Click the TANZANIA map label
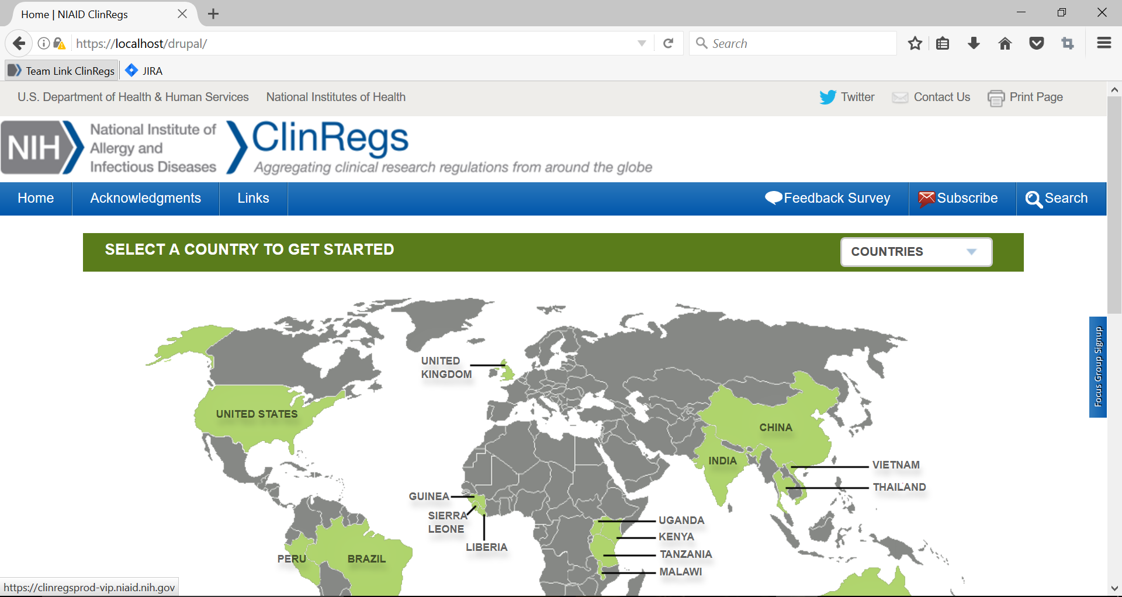 pyautogui.click(x=686, y=554)
